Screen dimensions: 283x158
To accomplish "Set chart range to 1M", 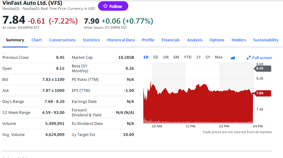I will (x=166, y=57).
